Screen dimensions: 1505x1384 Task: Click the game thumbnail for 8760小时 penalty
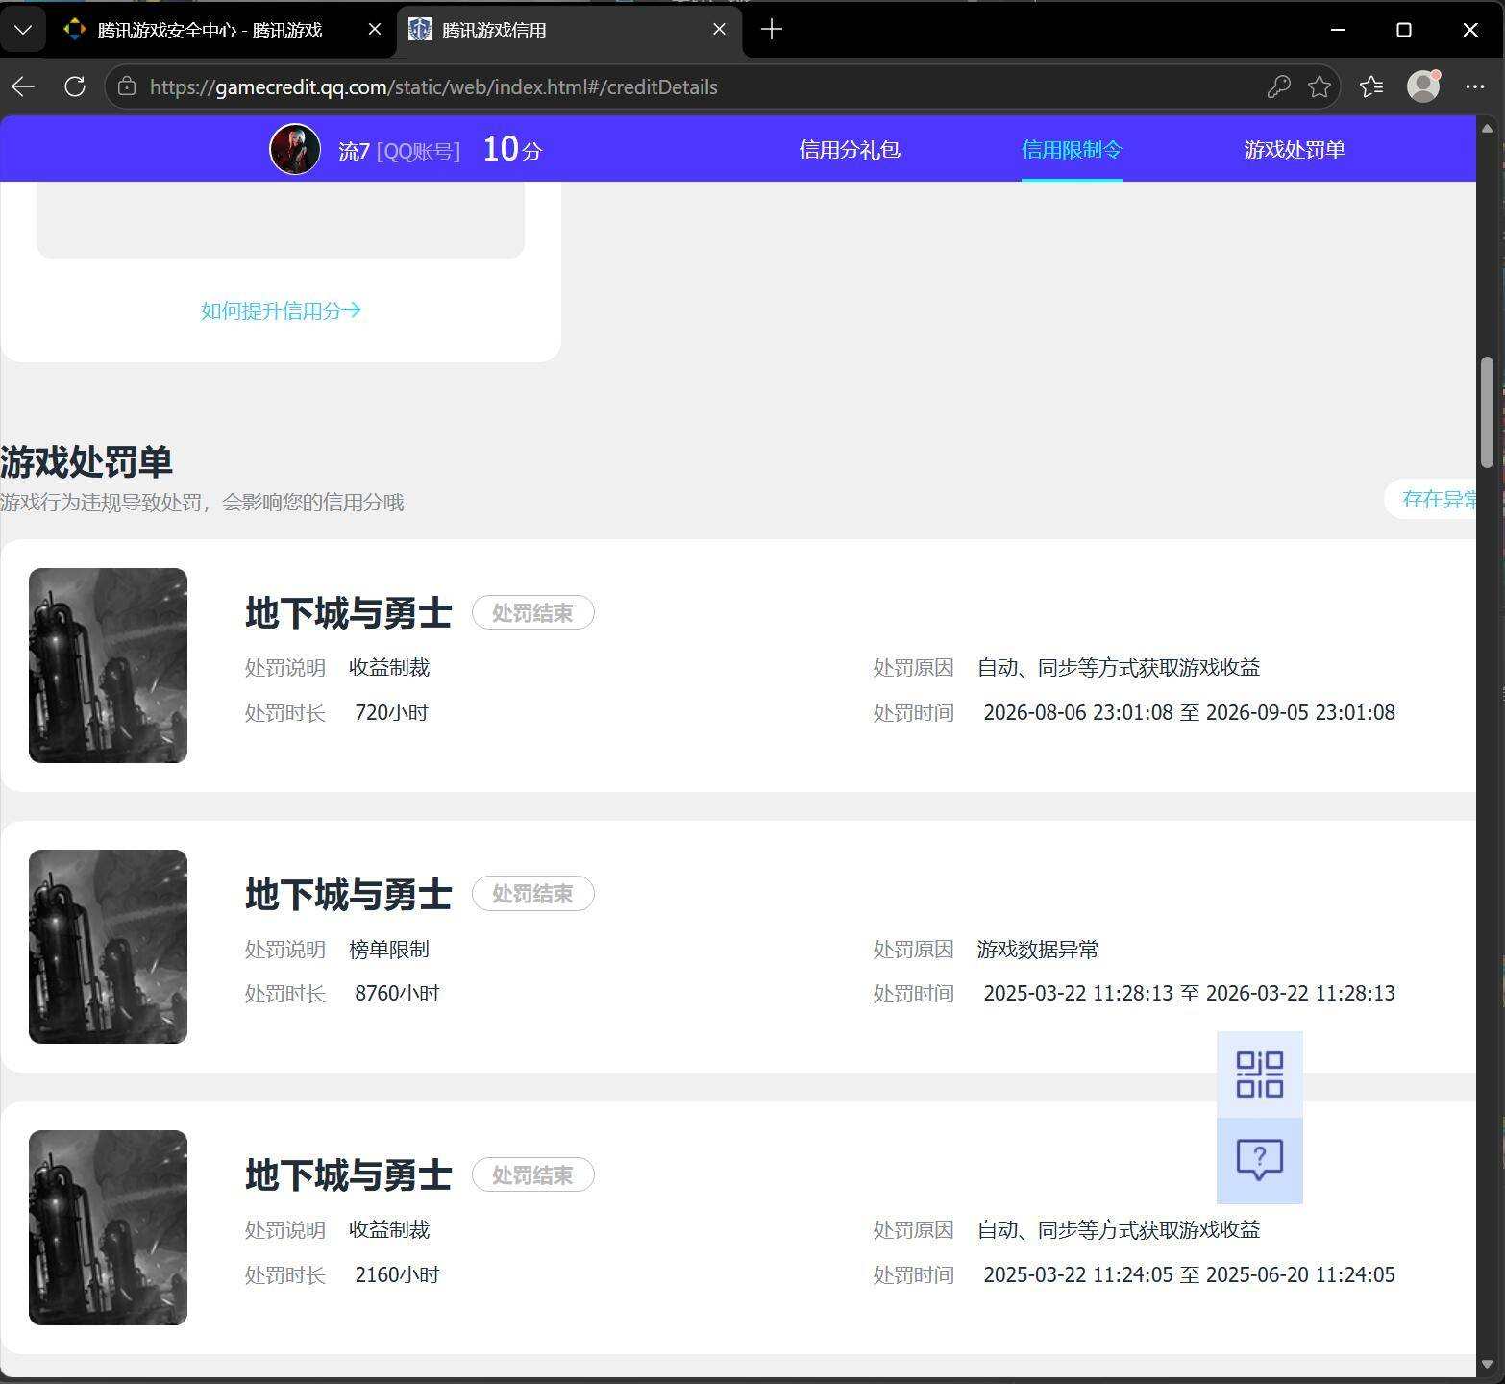coord(108,947)
